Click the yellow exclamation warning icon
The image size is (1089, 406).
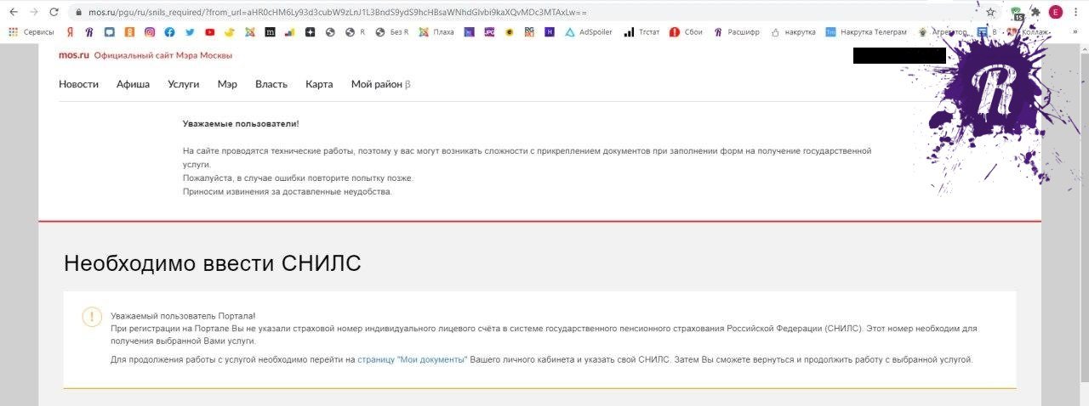tap(92, 317)
